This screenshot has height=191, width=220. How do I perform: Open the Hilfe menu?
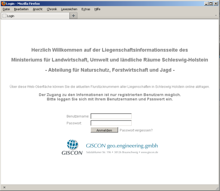97,9
